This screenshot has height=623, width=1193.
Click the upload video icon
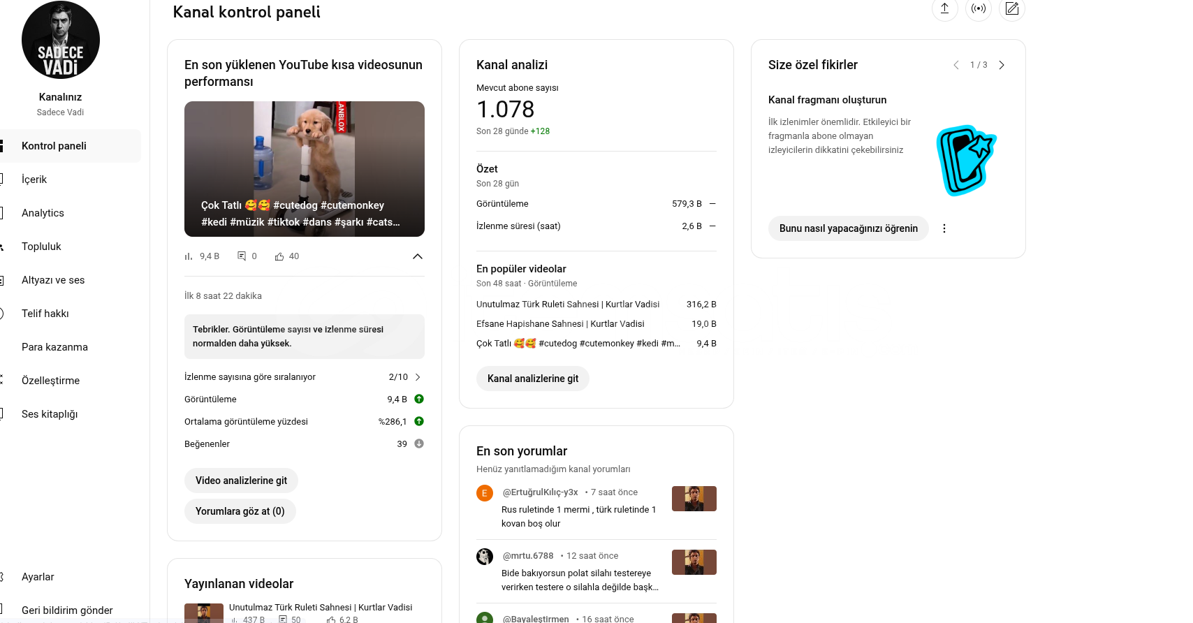[x=944, y=8]
